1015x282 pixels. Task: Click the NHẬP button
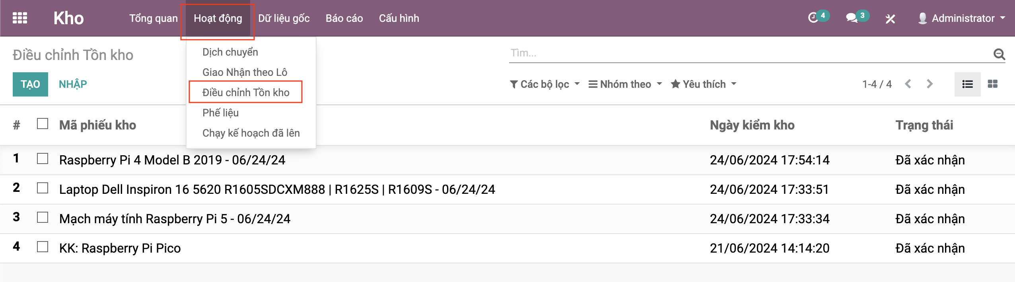click(73, 84)
